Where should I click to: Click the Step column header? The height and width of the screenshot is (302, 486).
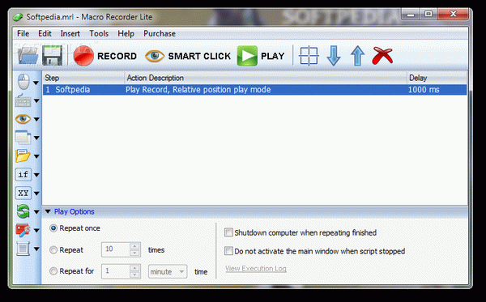pos(83,78)
